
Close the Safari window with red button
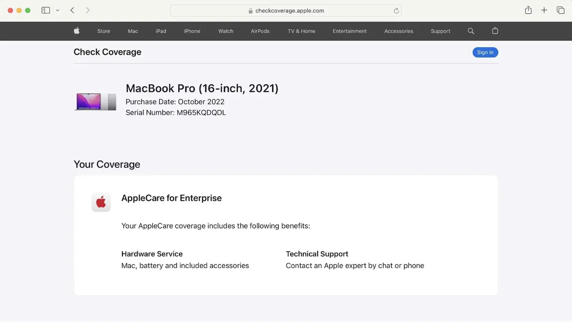pos(10,10)
